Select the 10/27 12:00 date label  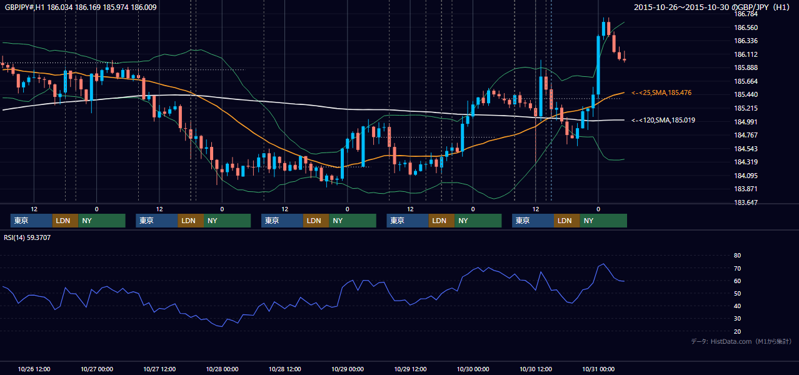point(159,369)
